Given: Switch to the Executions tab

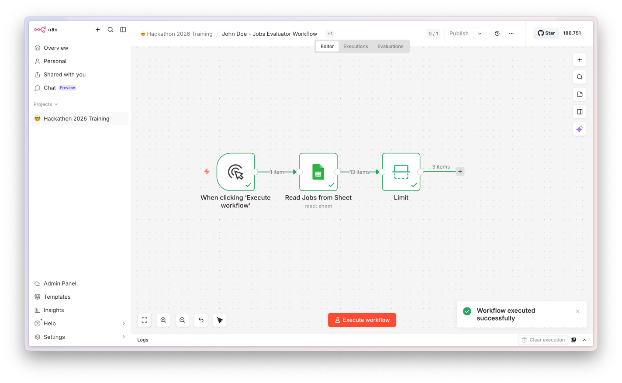Looking at the screenshot, I should pos(356,46).
